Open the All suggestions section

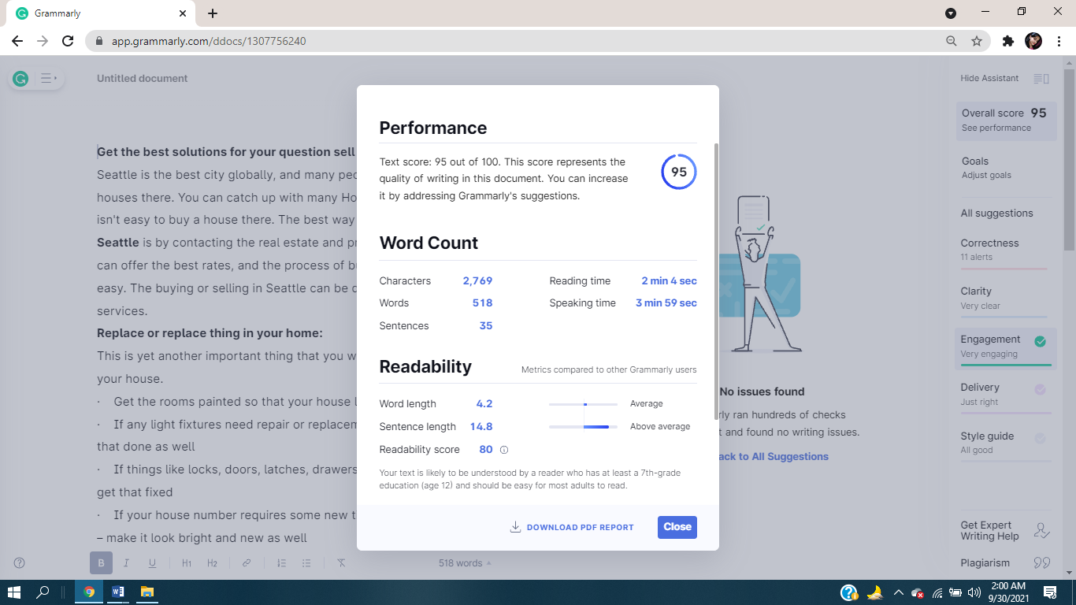[x=996, y=213]
